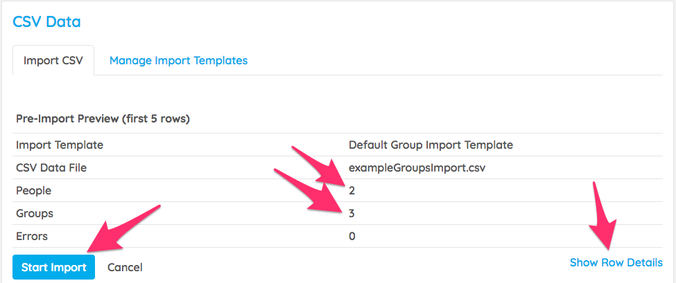Viewport: 676px width, 283px height.
Task: Click the exampleGroupsImport.csv file name
Action: (x=417, y=167)
